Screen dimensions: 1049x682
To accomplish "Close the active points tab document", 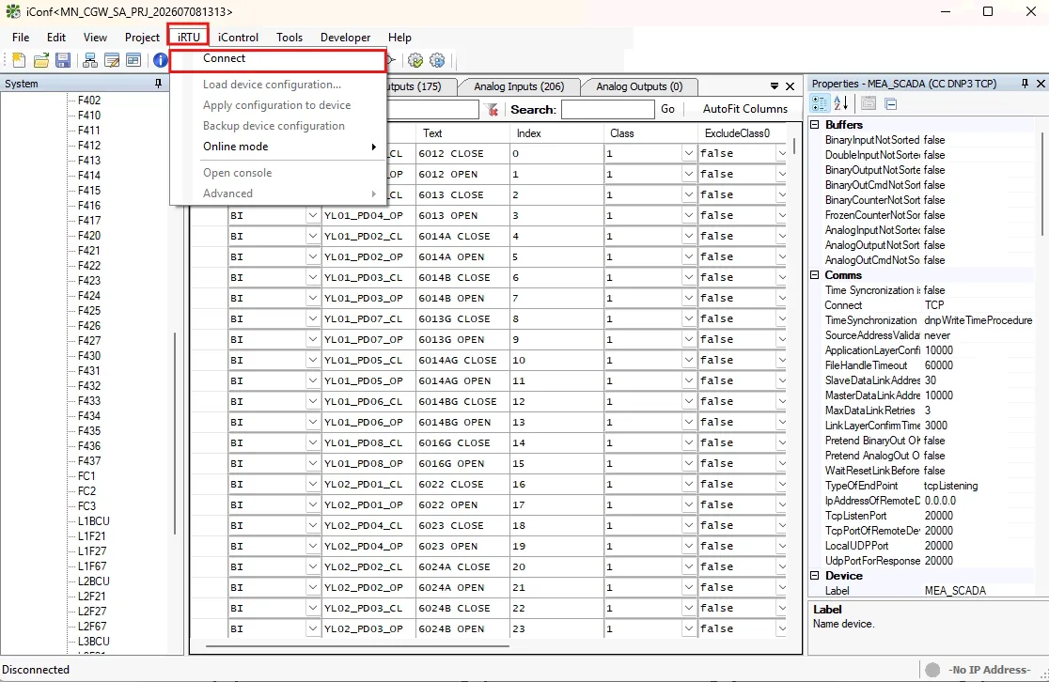I will [x=791, y=86].
